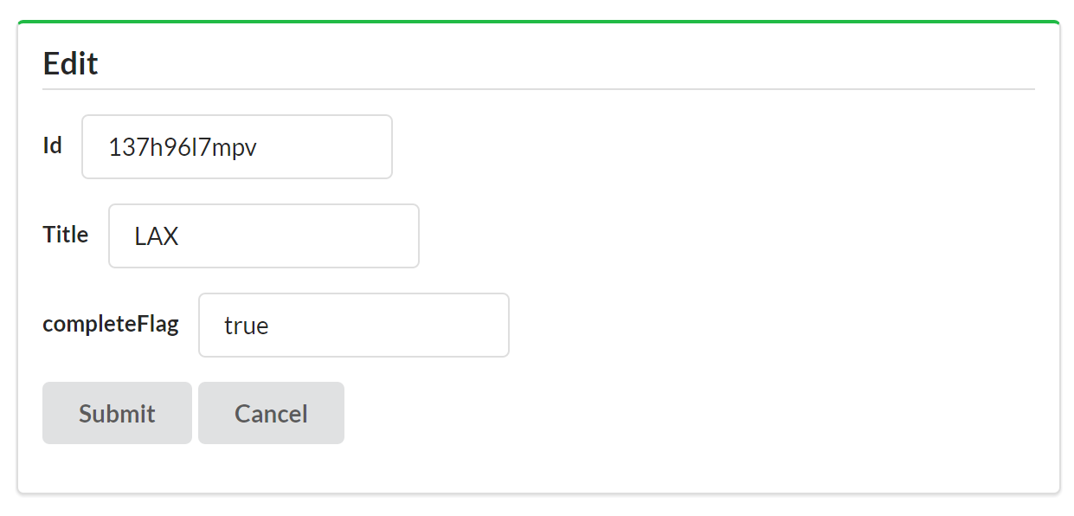Click the "Id" field label
The width and height of the screenshot is (1074, 516).
tap(53, 145)
